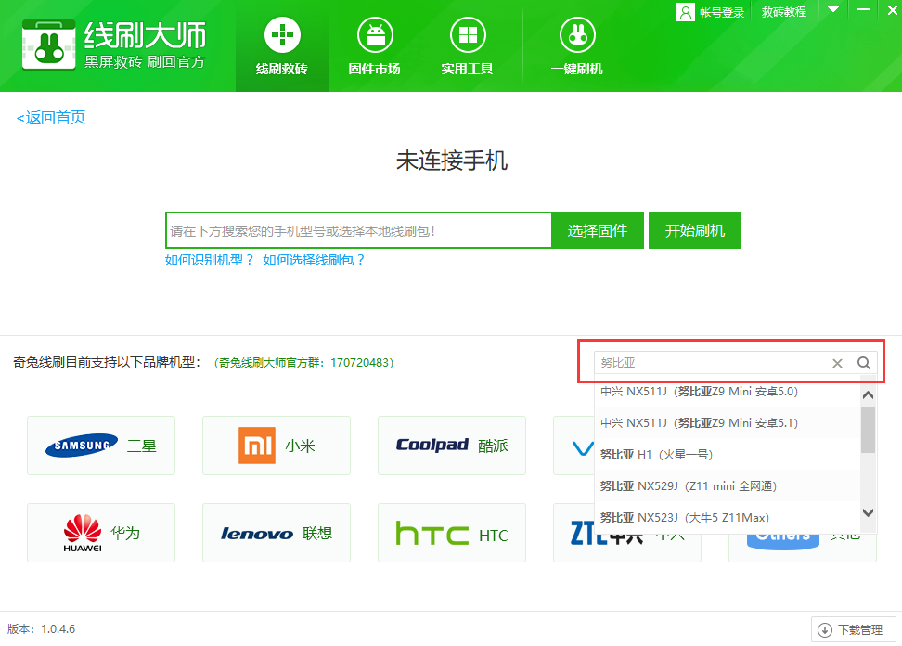The height and width of the screenshot is (646, 902).
Task: Choose the Samsung 三星 brand tile
Action: (x=101, y=446)
